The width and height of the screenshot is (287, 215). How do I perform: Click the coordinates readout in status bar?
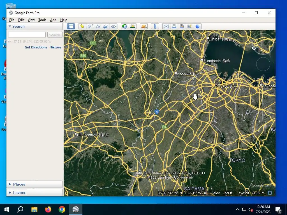pos(184,193)
